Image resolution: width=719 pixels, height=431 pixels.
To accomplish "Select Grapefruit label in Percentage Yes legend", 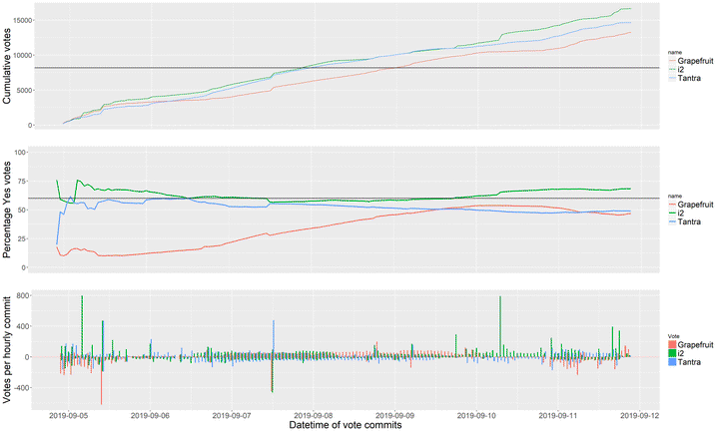I will 696,205.
